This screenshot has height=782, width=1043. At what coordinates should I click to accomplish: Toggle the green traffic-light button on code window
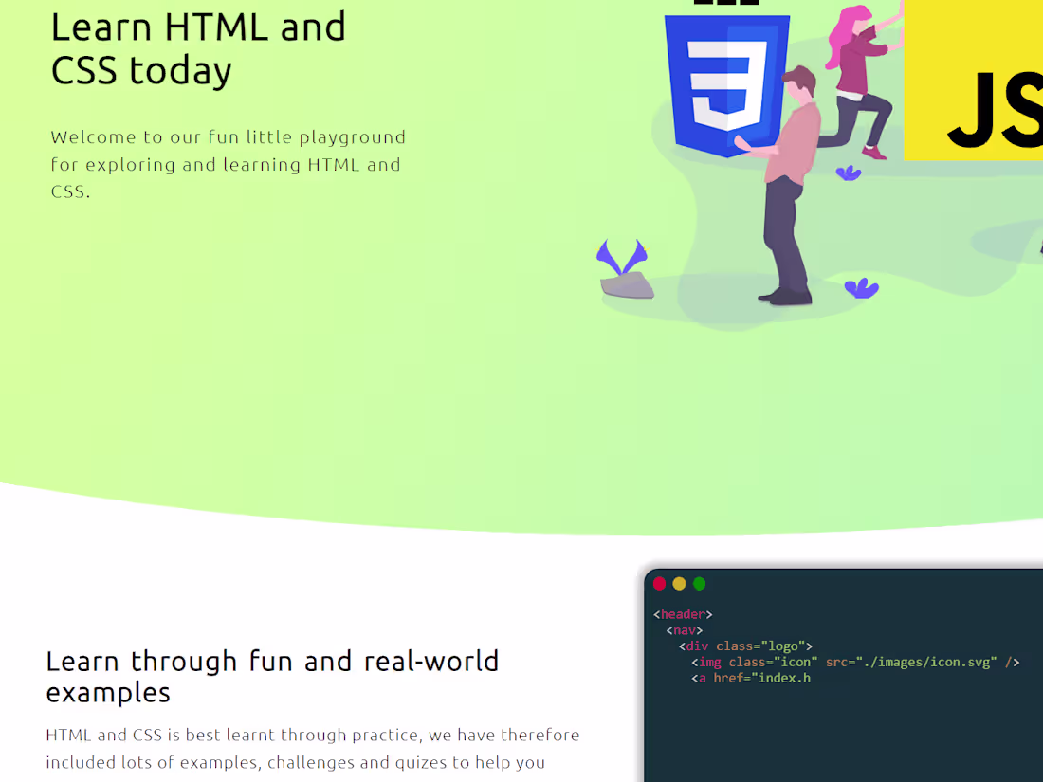click(700, 583)
